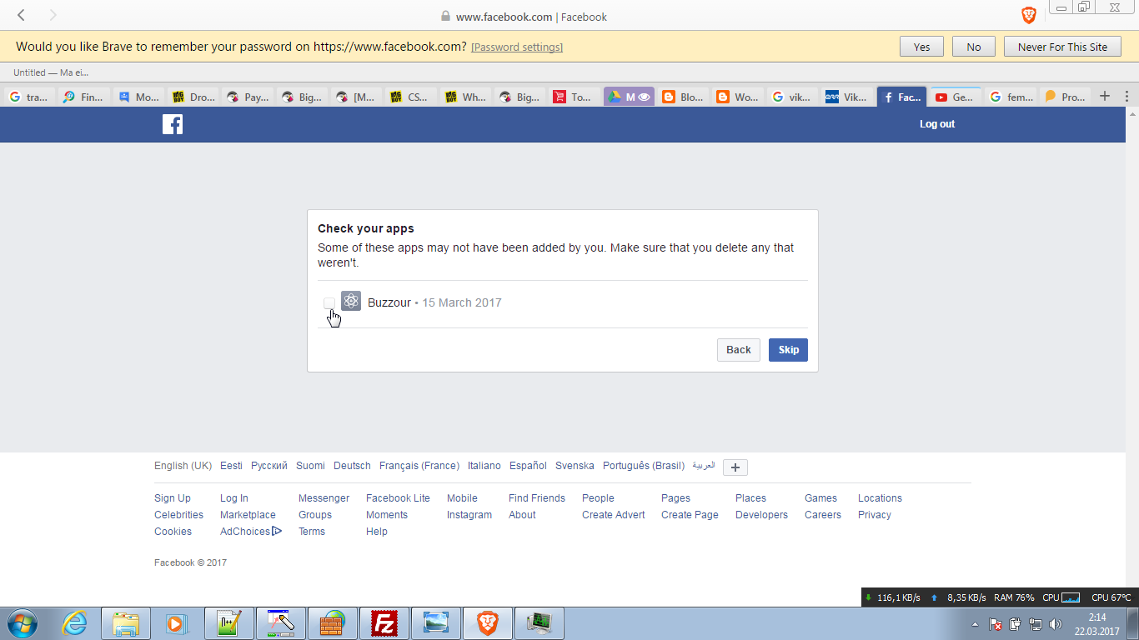Open Windows Media Player from the taskbar
Viewport: 1139px width, 640px height.
click(176, 623)
